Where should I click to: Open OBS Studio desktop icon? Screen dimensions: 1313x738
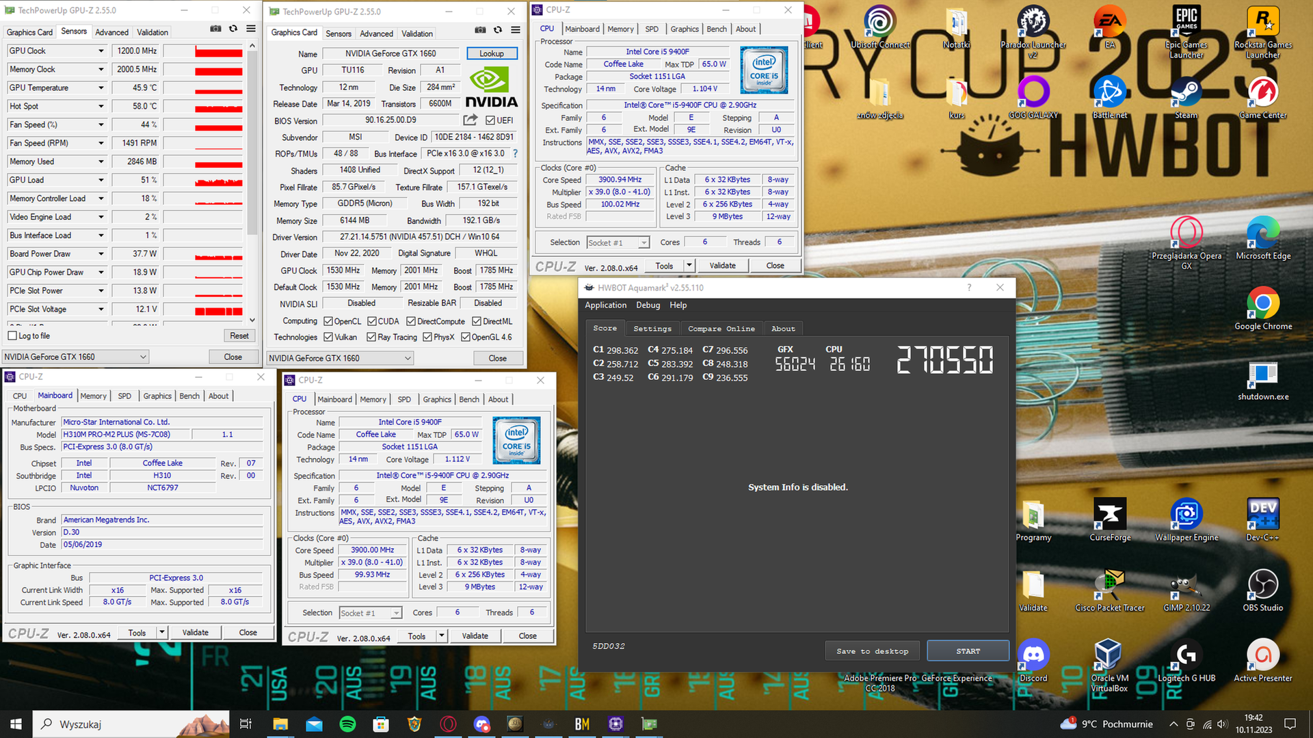pyautogui.click(x=1263, y=590)
